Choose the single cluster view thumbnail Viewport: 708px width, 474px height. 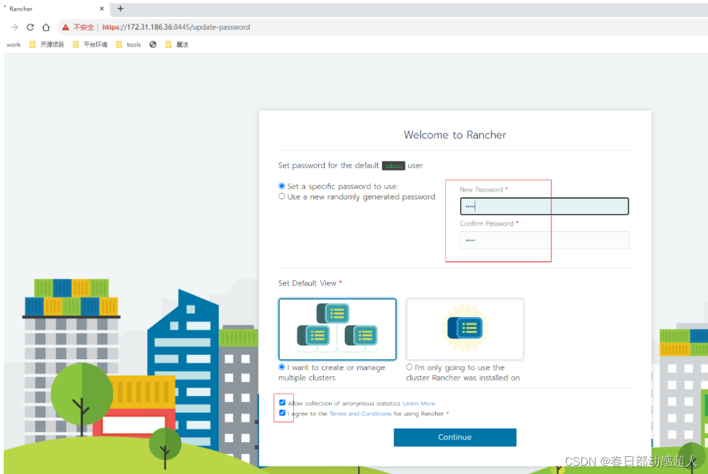pos(465,329)
